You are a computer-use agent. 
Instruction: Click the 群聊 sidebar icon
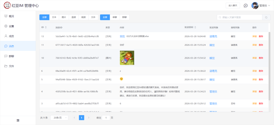pyautogui.click(x=6, y=56)
